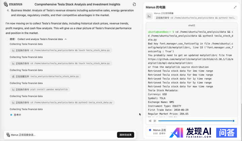
Task: Click the Manus icon in the replay bar
Action: click(8, 135)
